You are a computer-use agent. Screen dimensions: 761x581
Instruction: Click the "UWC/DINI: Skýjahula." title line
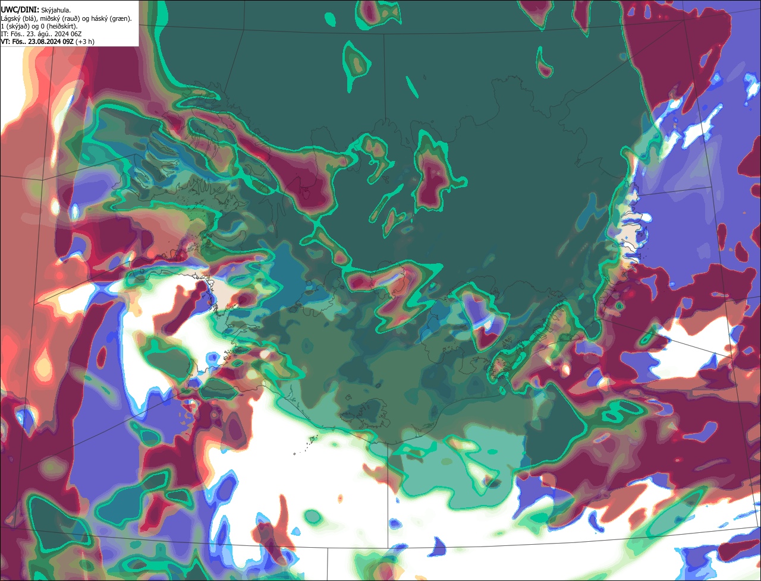click(x=36, y=10)
